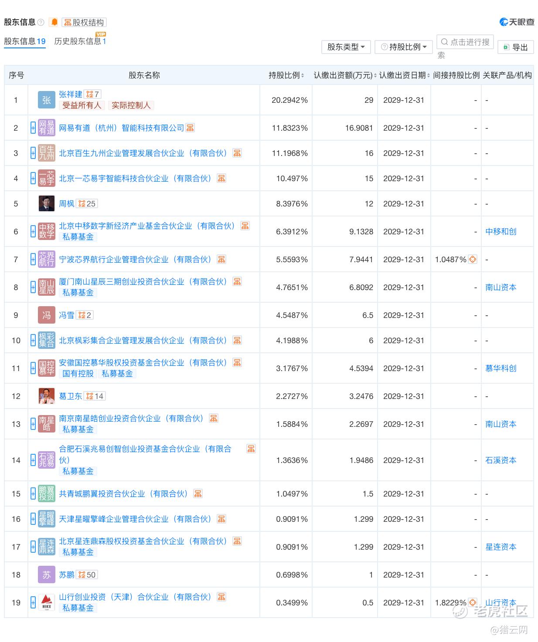Expand the 共青城鹏翼投资 shareholder row
Viewport: 538px width, 642px height.
coord(33,494)
